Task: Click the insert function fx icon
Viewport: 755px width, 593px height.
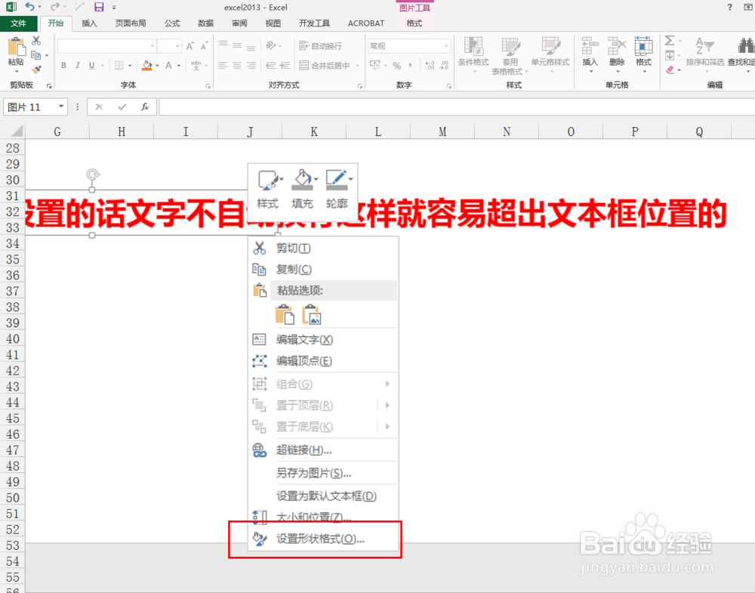Action: pos(145,107)
